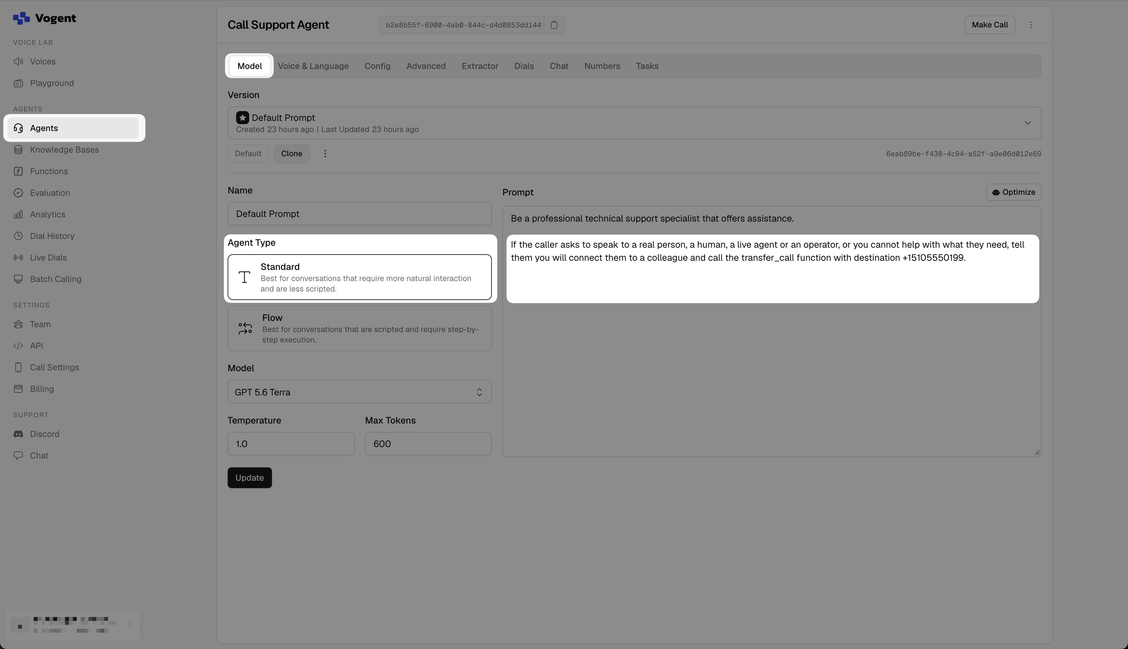The height and width of the screenshot is (649, 1128).
Task: Open the Dials tab
Action: click(524, 66)
